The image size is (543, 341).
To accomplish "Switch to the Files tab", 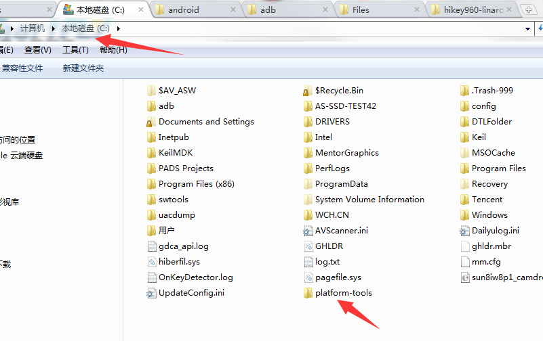I will (360, 10).
